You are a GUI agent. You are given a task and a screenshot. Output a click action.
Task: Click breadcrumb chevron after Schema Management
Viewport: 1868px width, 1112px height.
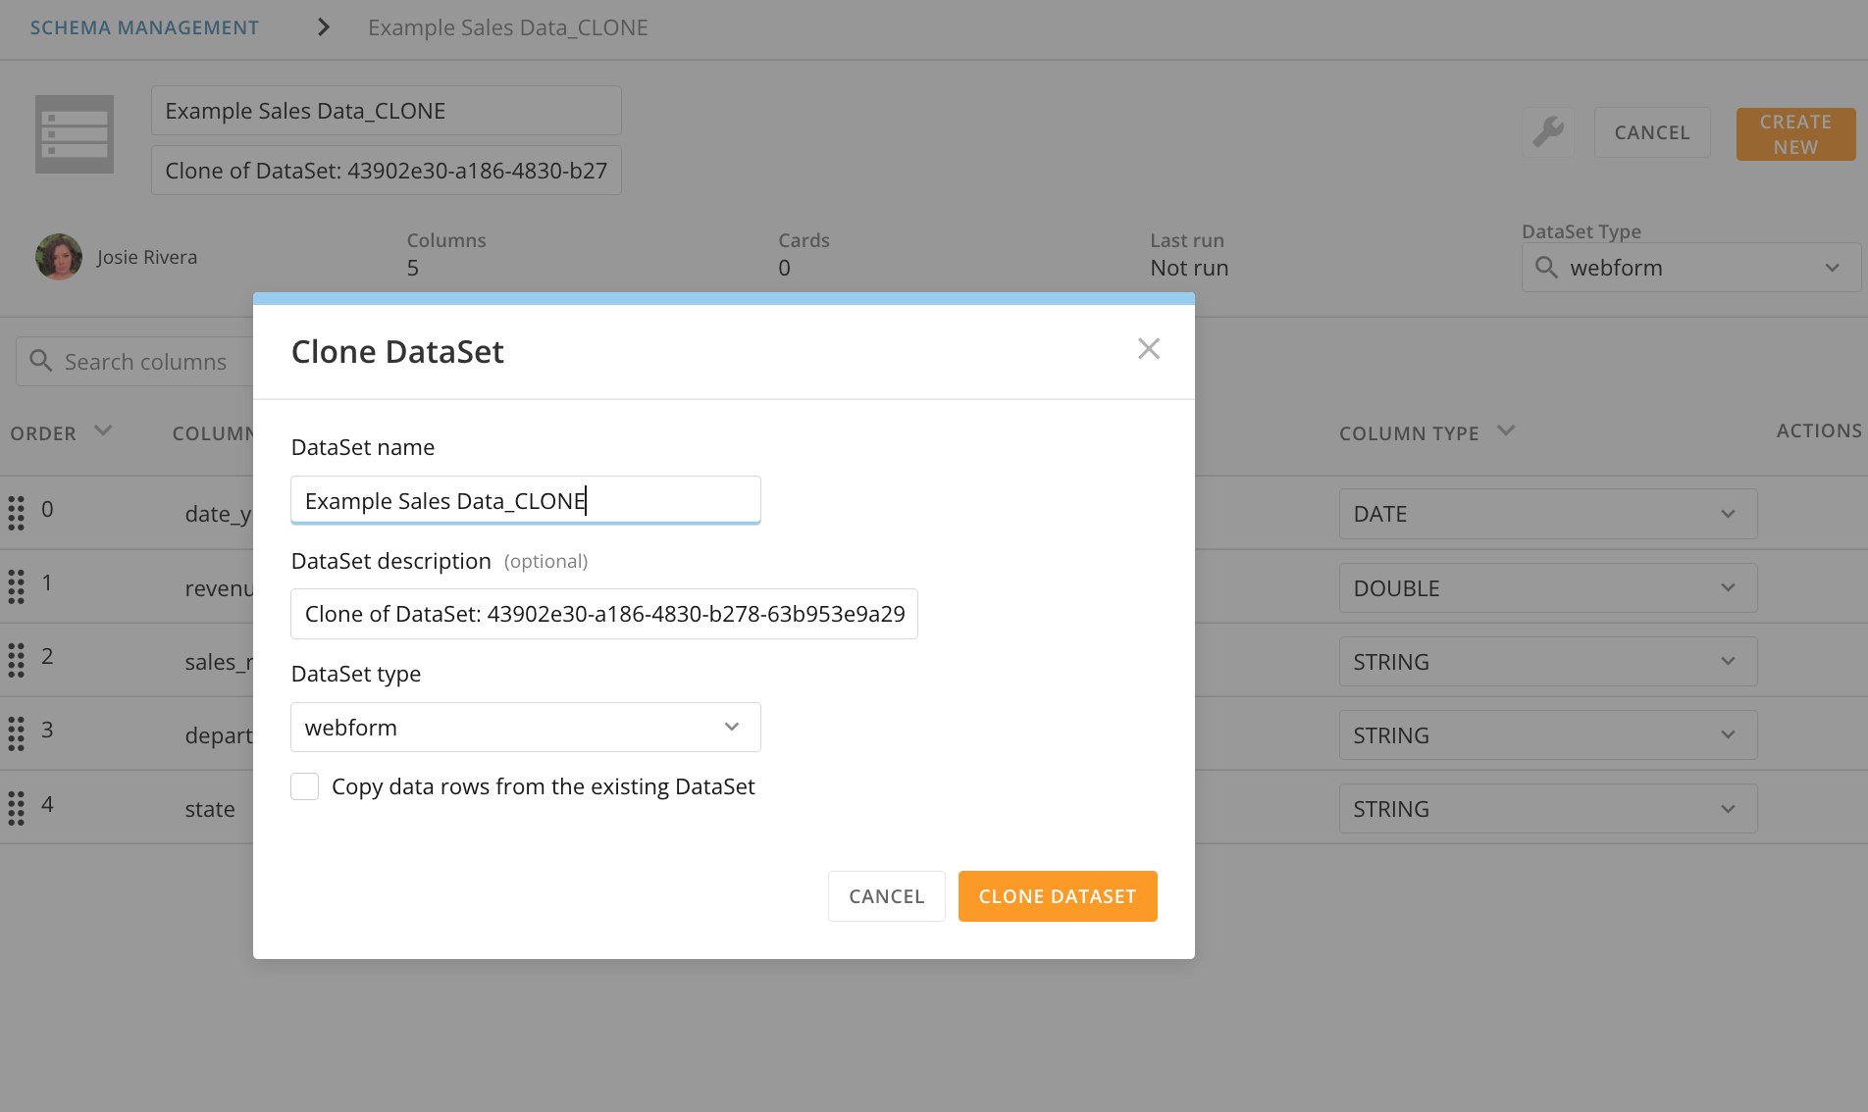coord(324,27)
